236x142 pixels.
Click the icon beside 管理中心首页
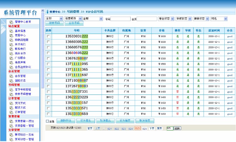click(x=11, y=22)
